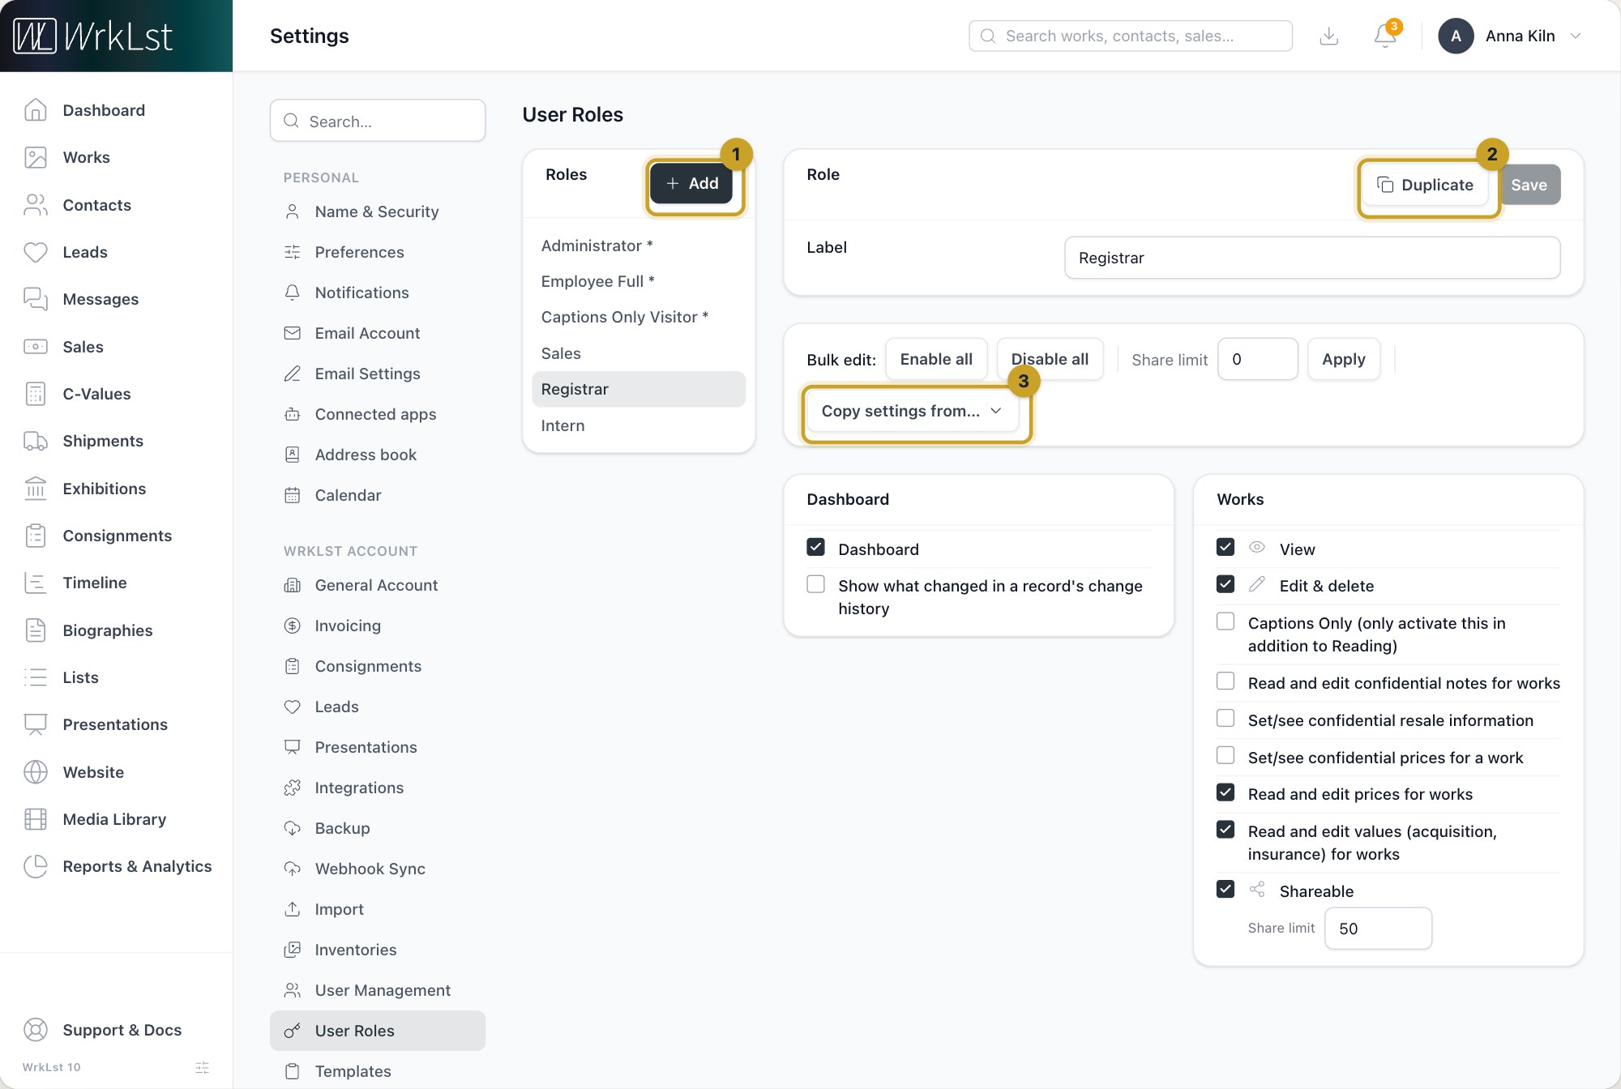This screenshot has width=1621, height=1089.
Task: Expand the Anna Kiln user menu chevron
Action: click(x=1576, y=36)
